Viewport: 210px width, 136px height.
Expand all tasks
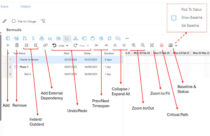coord(124,45)
